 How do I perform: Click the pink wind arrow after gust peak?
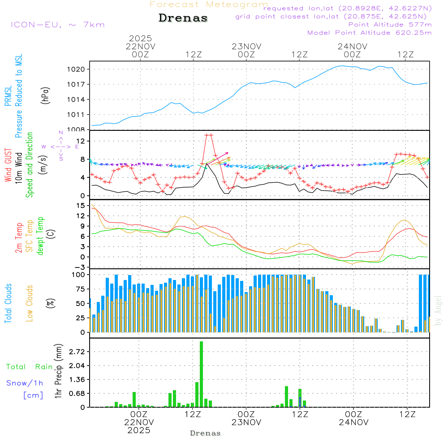(x=221, y=156)
